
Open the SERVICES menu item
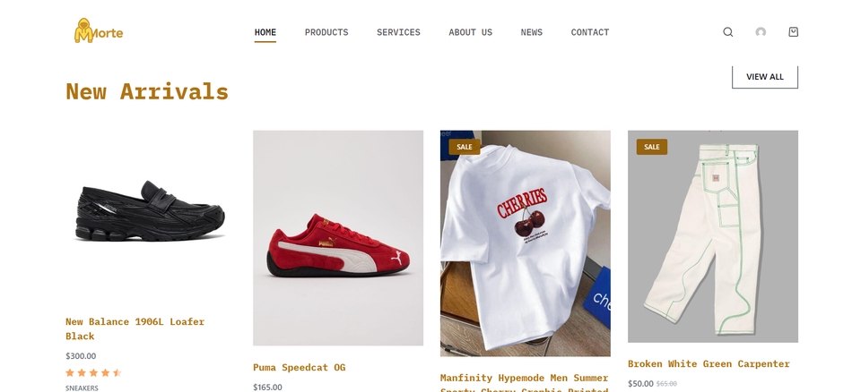coord(398,32)
